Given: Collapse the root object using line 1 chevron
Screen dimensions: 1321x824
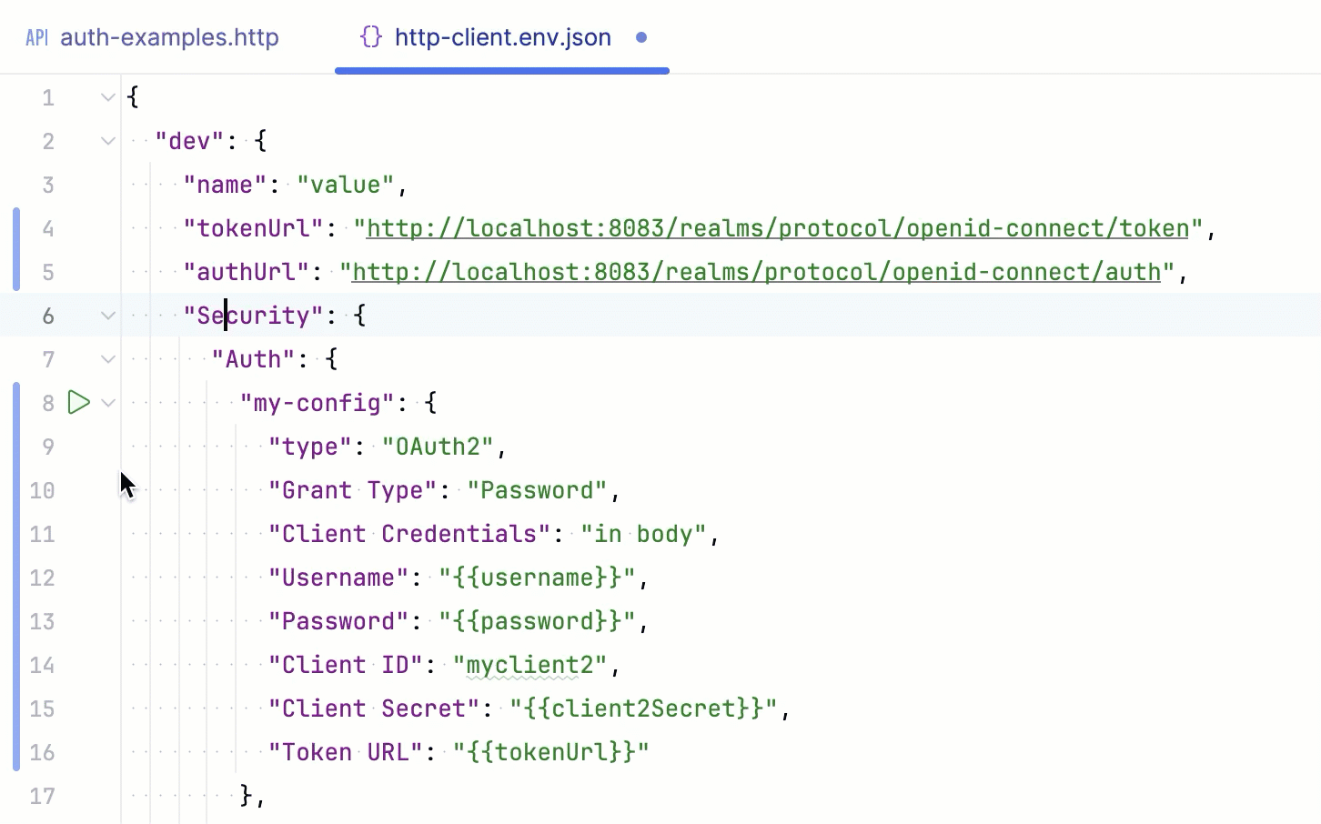Looking at the screenshot, I should pos(107,97).
